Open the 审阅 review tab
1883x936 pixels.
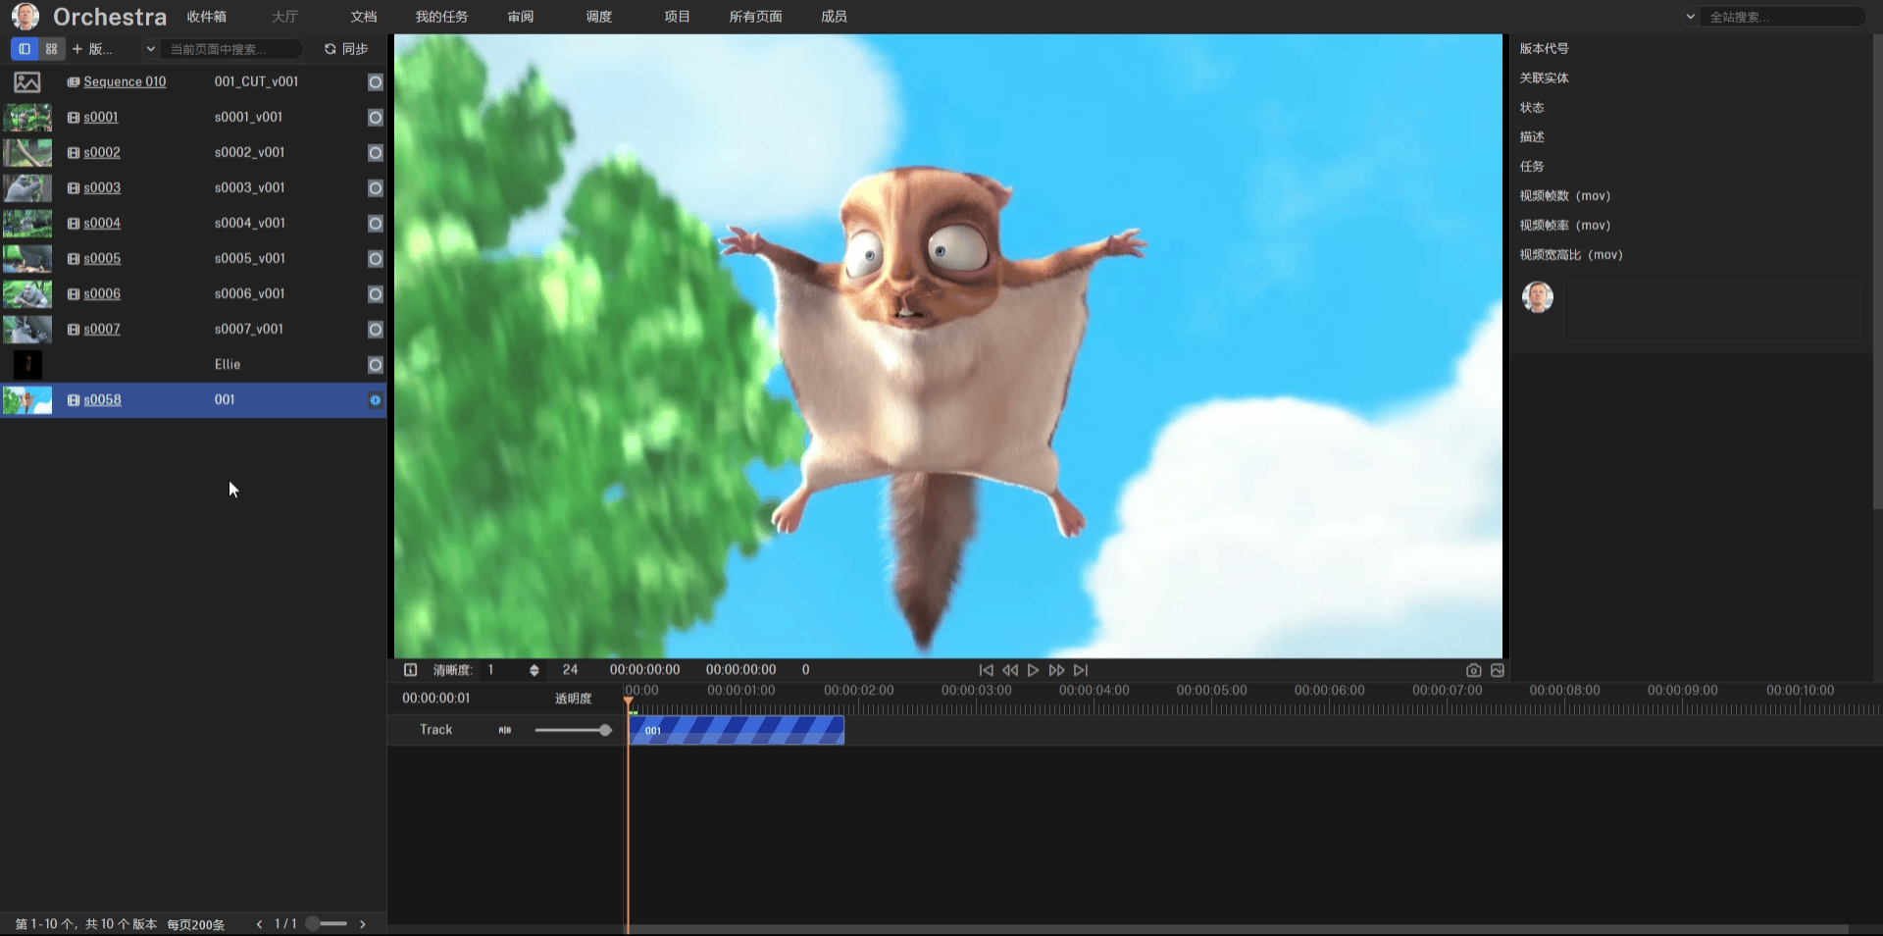(521, 17)
